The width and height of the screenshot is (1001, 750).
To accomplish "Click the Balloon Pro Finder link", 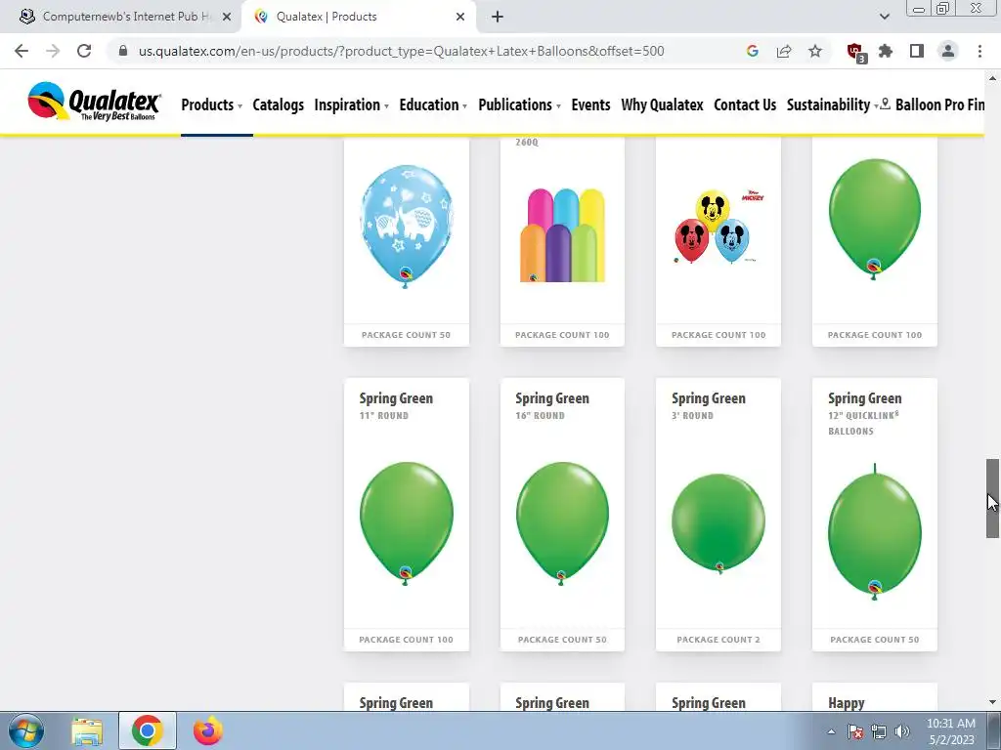I will tap(934, 104).
